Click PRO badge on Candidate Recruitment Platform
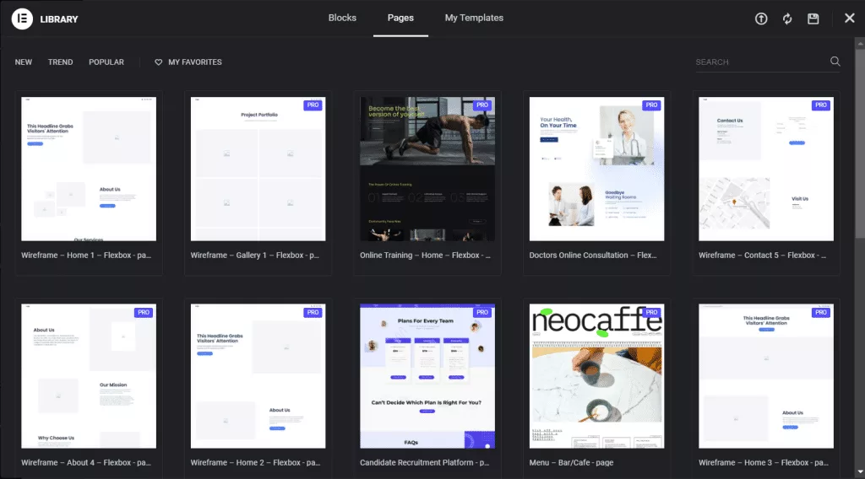 (482, 312)
